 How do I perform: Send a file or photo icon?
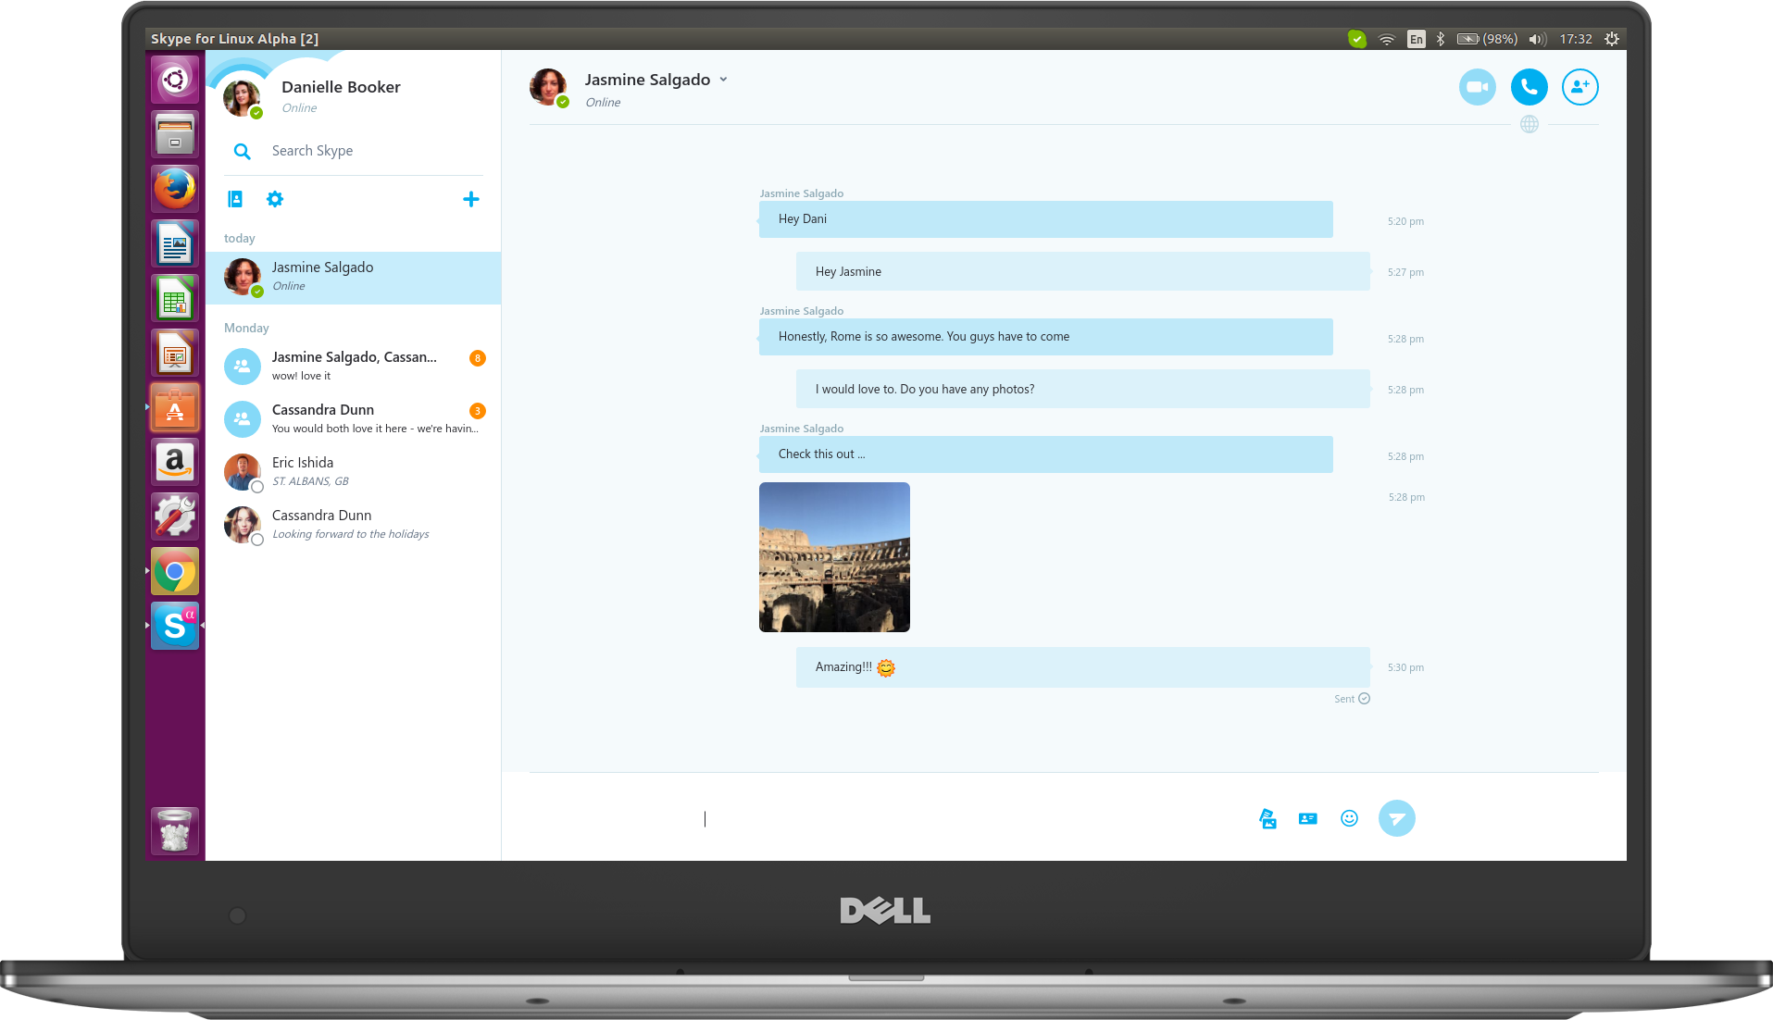point(1267,818)
